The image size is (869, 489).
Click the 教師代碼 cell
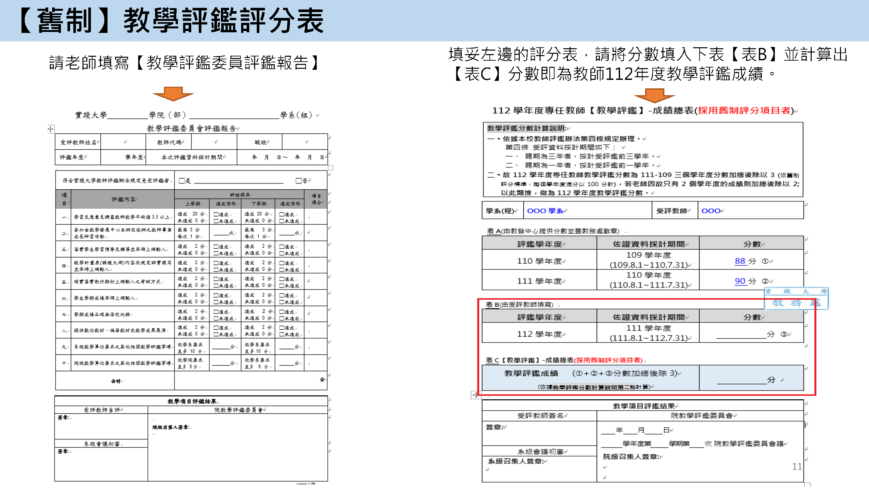169,142
